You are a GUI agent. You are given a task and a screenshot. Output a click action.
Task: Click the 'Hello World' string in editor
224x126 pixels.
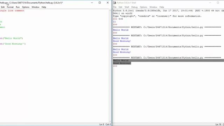pos(13,38)
